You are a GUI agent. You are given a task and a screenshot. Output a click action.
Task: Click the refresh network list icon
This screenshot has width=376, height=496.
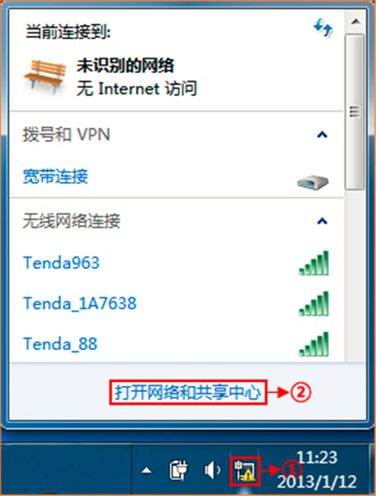click(x=323, y=28)
